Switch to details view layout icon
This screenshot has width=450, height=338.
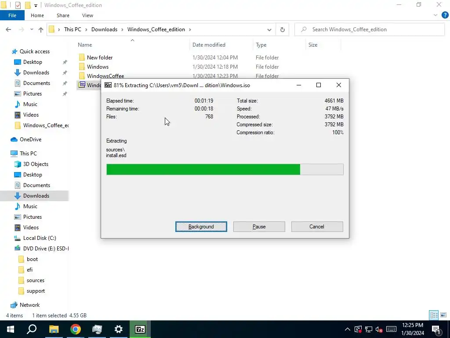coord(434,315)
